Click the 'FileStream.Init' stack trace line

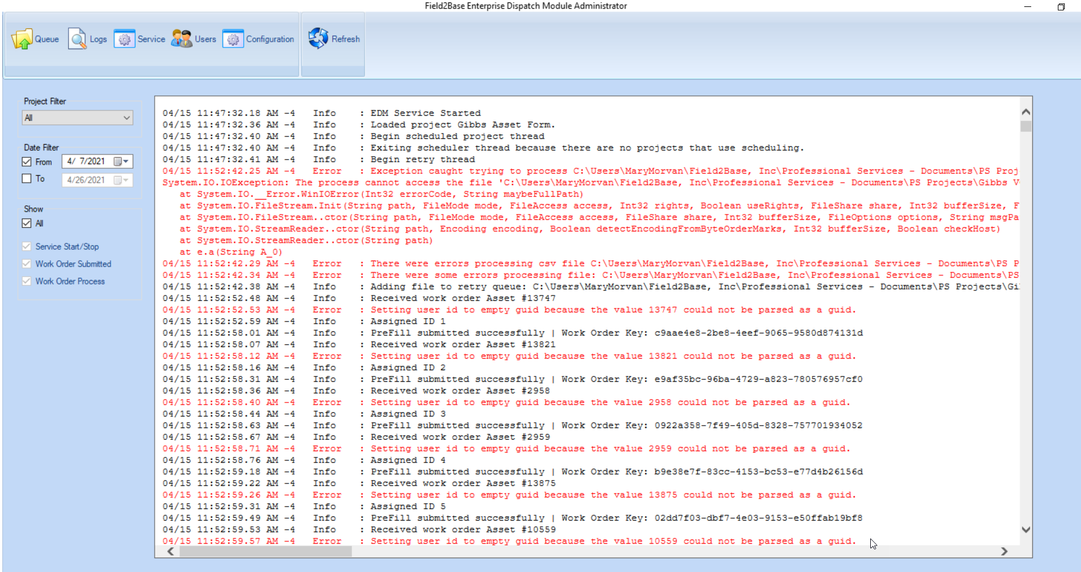tap(599, 206)
